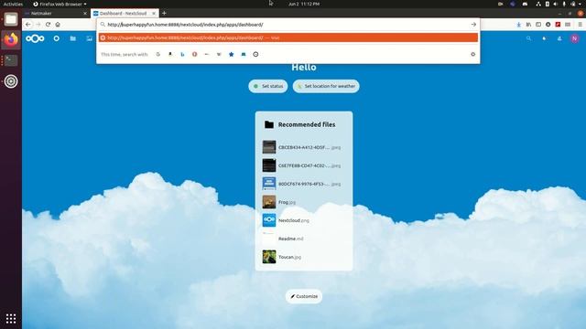Open Toucan.jpg from recommended files
Screen dimensions: 586x329
coord(303,257)
